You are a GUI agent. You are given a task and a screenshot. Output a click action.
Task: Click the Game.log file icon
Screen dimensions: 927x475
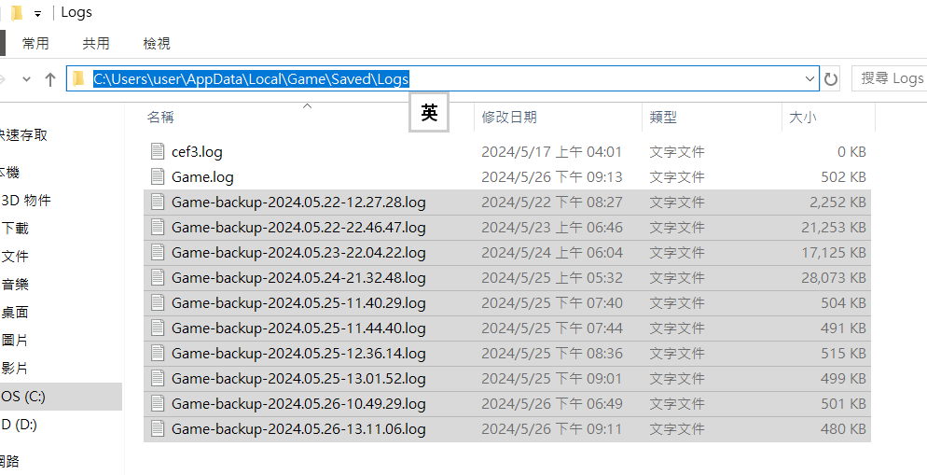tap(158, 176)
